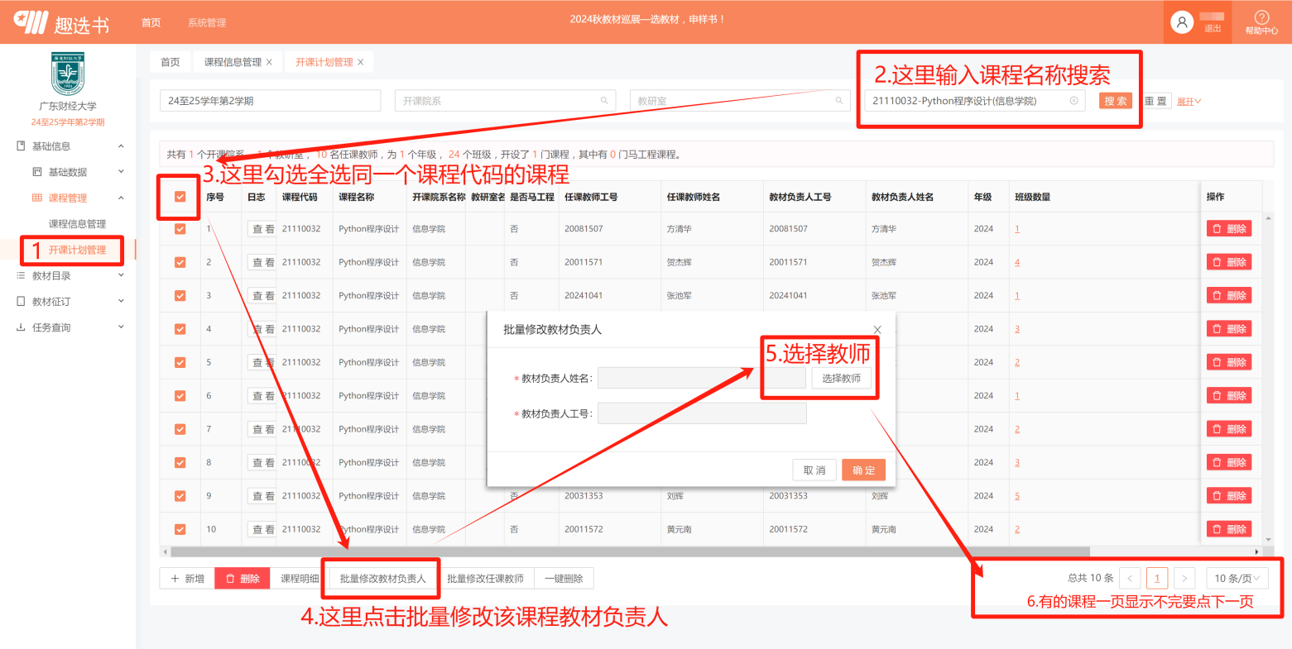Uncheck the checkbox for row 10

click(180, 529)
